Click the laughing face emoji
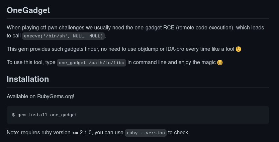 pos(220,62)
